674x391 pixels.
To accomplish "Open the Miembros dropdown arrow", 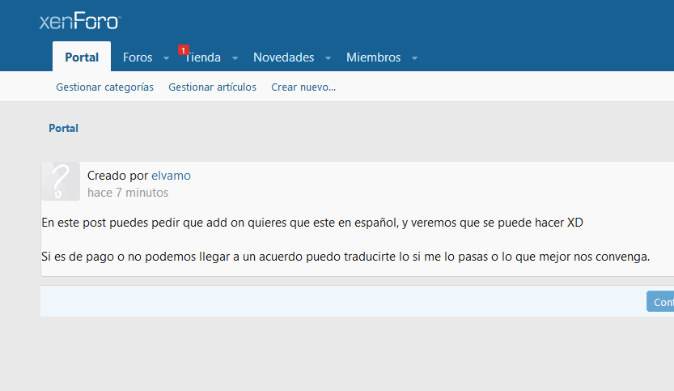I will [414, 58].
